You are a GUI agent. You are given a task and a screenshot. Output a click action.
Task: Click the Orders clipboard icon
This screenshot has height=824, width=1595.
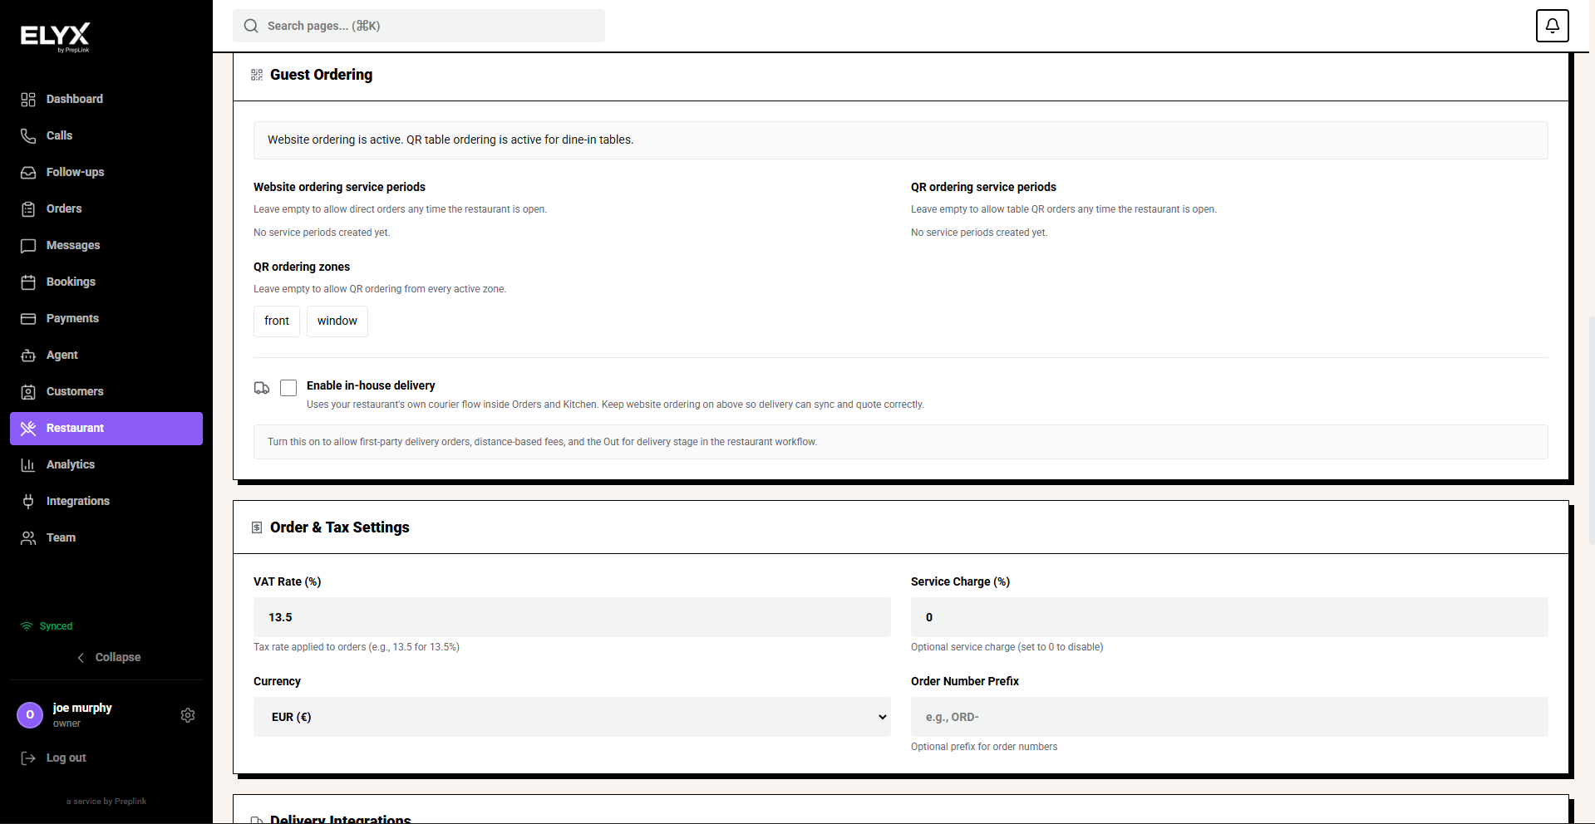28,209
